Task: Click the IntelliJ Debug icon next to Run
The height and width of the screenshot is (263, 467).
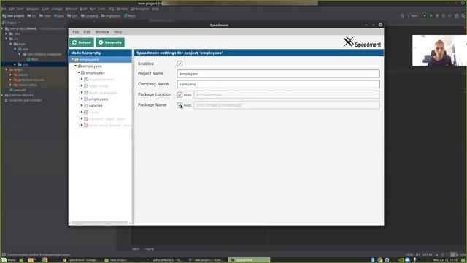Action: click(x=437, y=15)
